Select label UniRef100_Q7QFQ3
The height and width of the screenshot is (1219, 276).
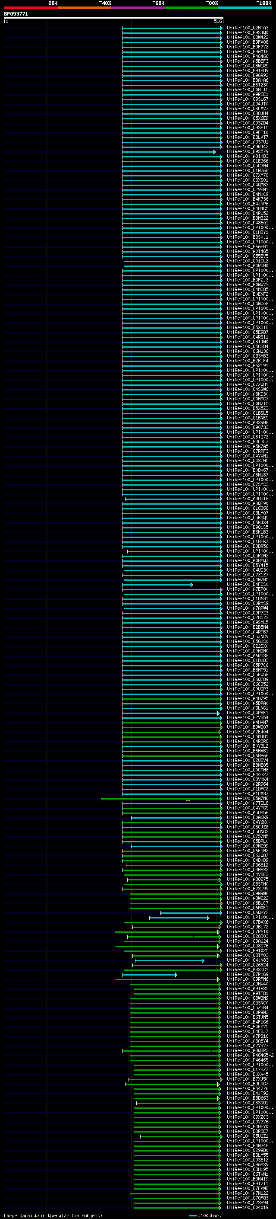tap(248, 1198)
